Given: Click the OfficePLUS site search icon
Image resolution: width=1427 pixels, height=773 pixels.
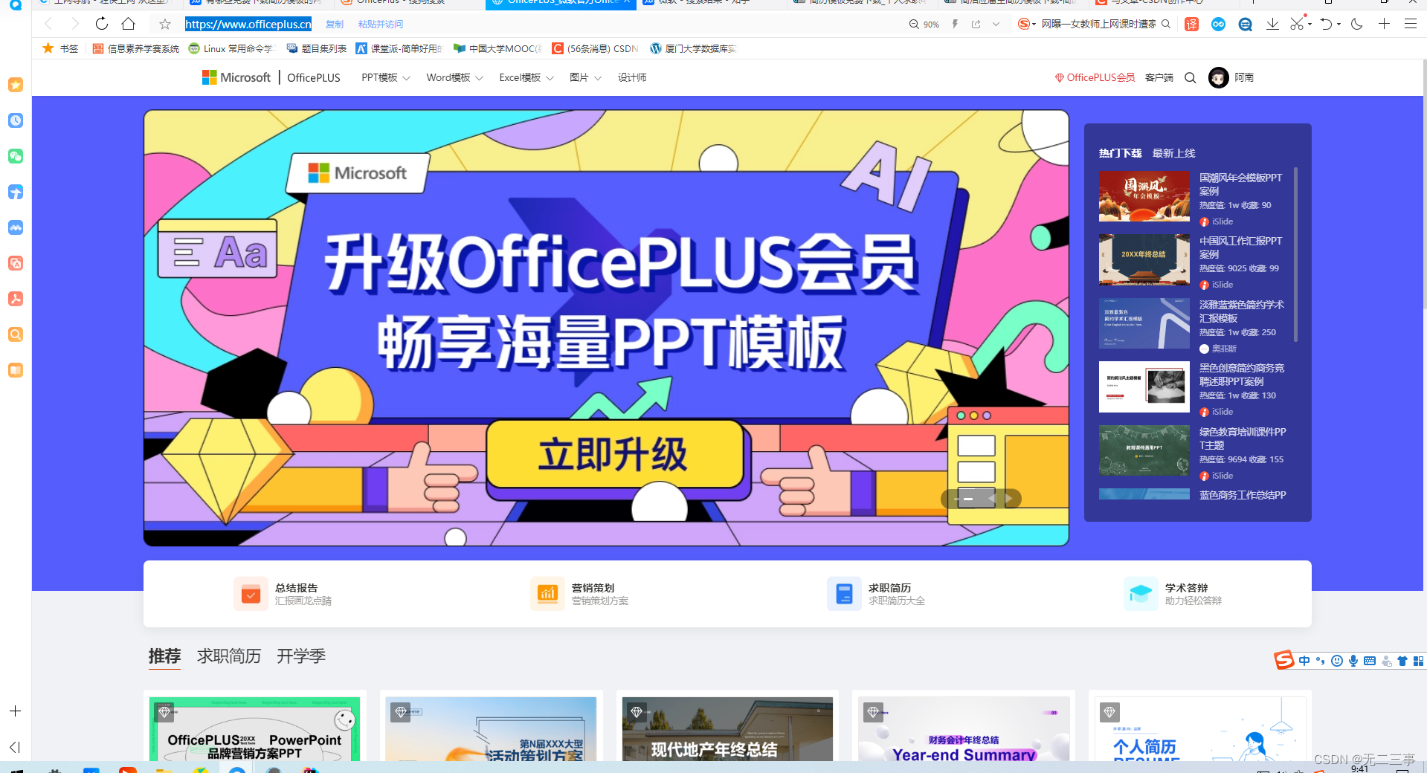Looking at the screenshot, I should pyautogui.click(x=1190, y=77).
